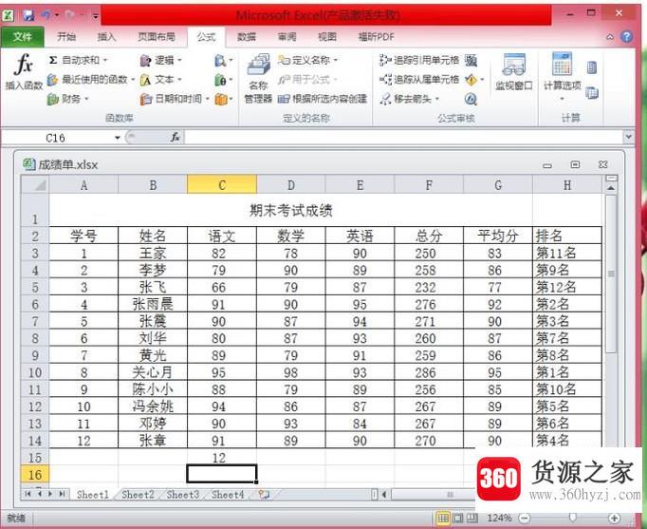This screenshot has width=647, height=529.
Task: Open the Name Manager (名称管理器)
Action: pyautogui.click(x=258, y=79)
